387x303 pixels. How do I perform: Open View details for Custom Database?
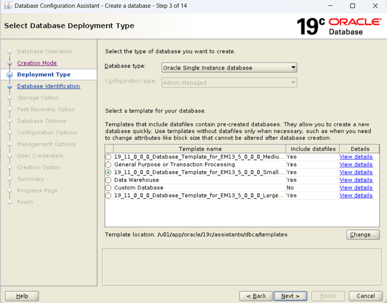[x=356, y=188]
